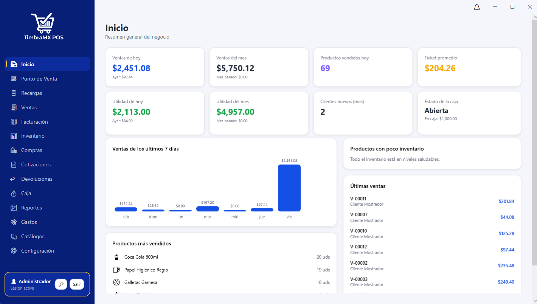
Task: Go to the Facturación menu item
Action: click(x=47, y=122)
